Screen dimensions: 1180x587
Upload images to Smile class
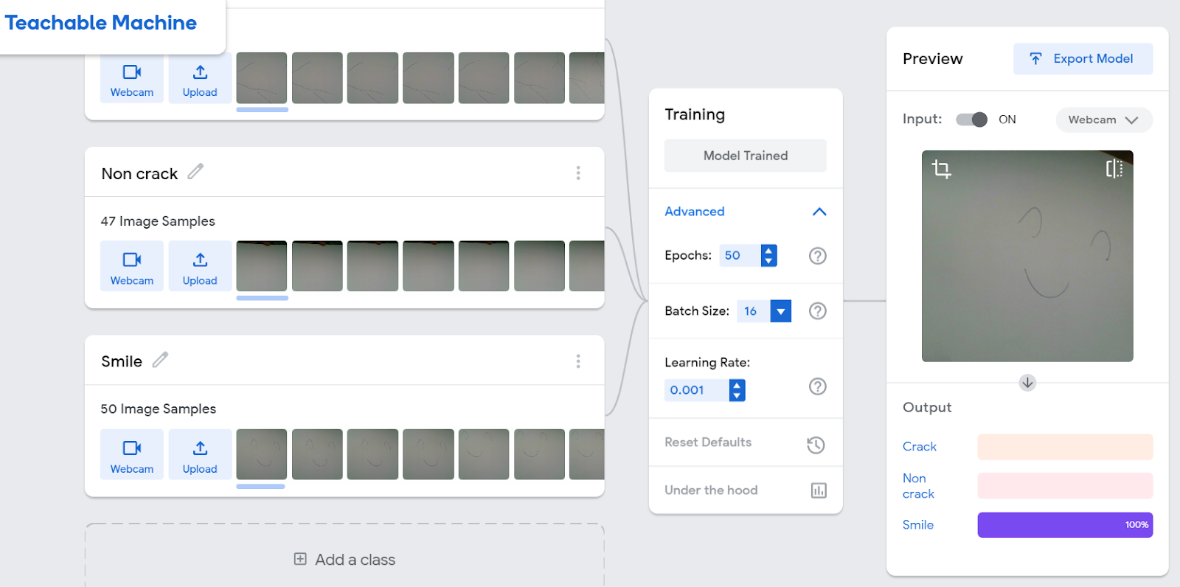pyautogui.click(x=200, y=454)
